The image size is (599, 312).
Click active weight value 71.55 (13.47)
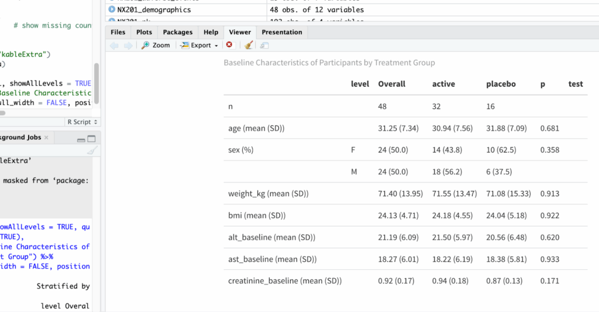(455, 194)
